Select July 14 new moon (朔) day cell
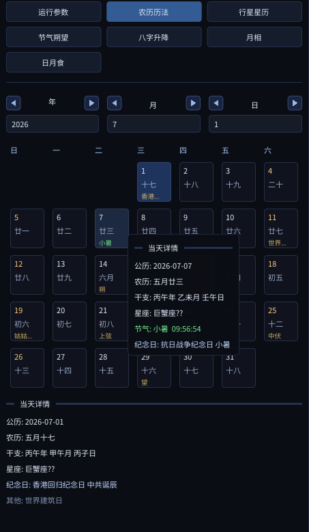This screenshot has width=309, height=532. point(112,275)
